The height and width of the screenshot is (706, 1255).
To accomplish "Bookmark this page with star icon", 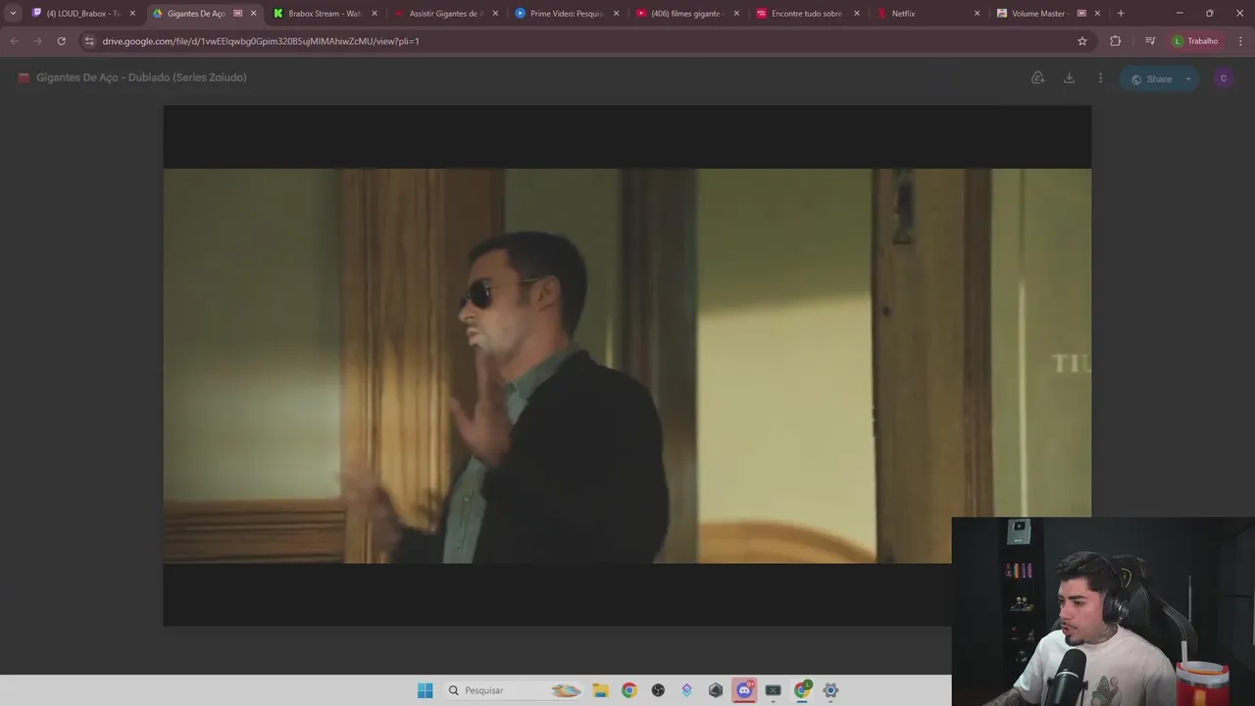I will point(1082,41).
